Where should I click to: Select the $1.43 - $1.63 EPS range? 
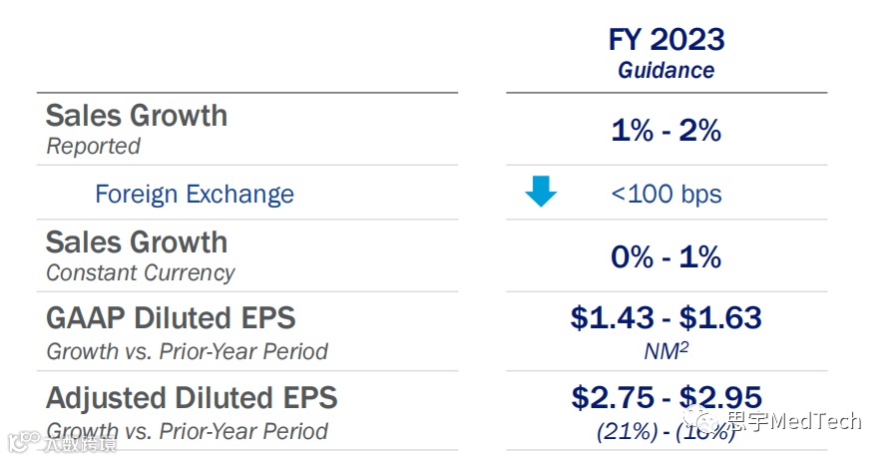(x=667, y=318)
